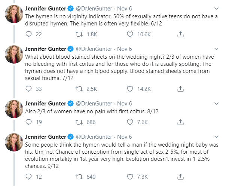Retweet the tweet with 1.8K retweets
Viewport: 229px width, 187px height.
coord(79,34)
